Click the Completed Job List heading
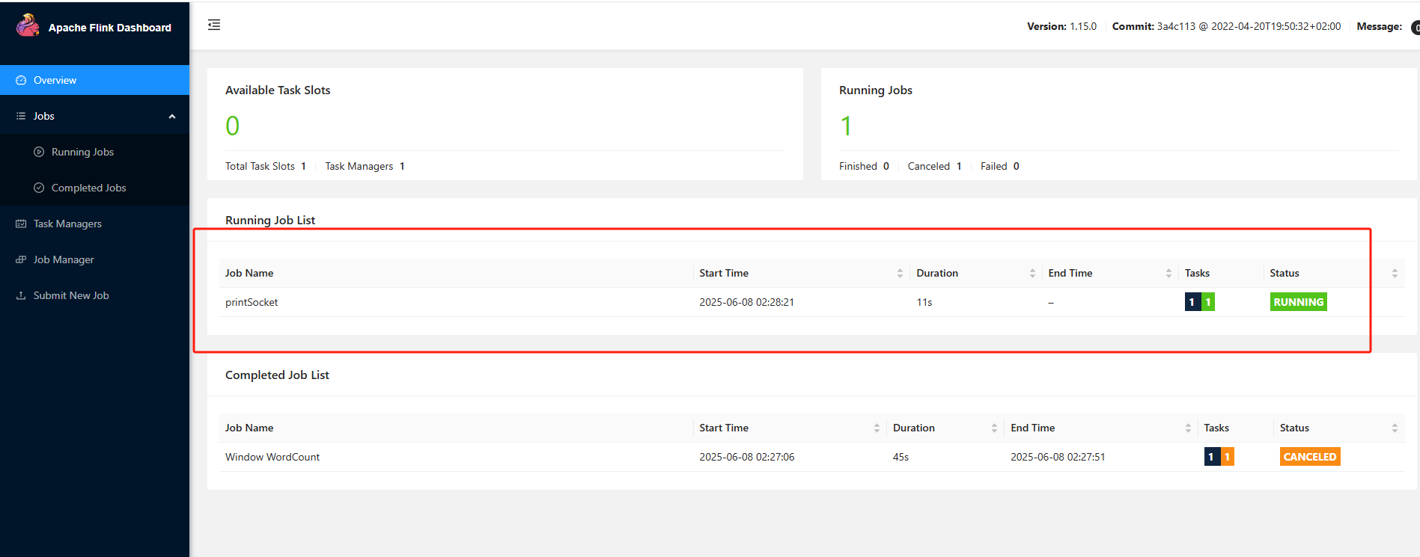 [x=277, y=375]
